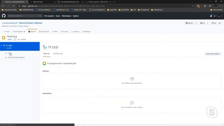Focus the GitHub search or jump to field
The image size is (224, 126).
click(25, 16)
